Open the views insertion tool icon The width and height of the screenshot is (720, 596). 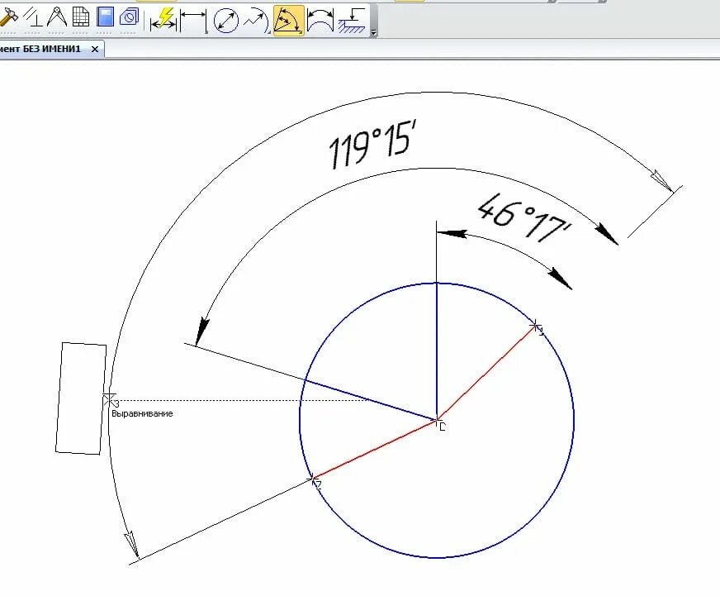(129, 17)
